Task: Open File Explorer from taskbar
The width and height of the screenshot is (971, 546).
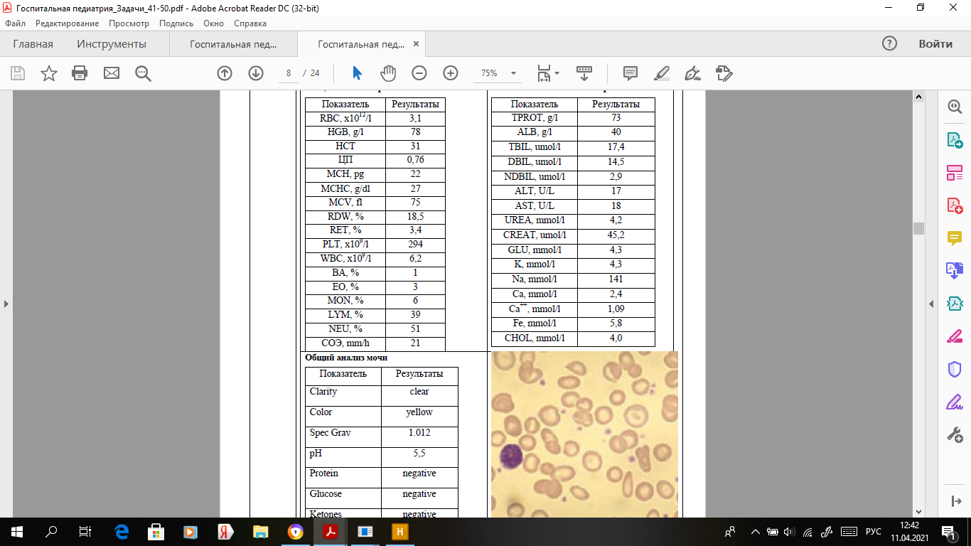Action: (x=261, y=531)
